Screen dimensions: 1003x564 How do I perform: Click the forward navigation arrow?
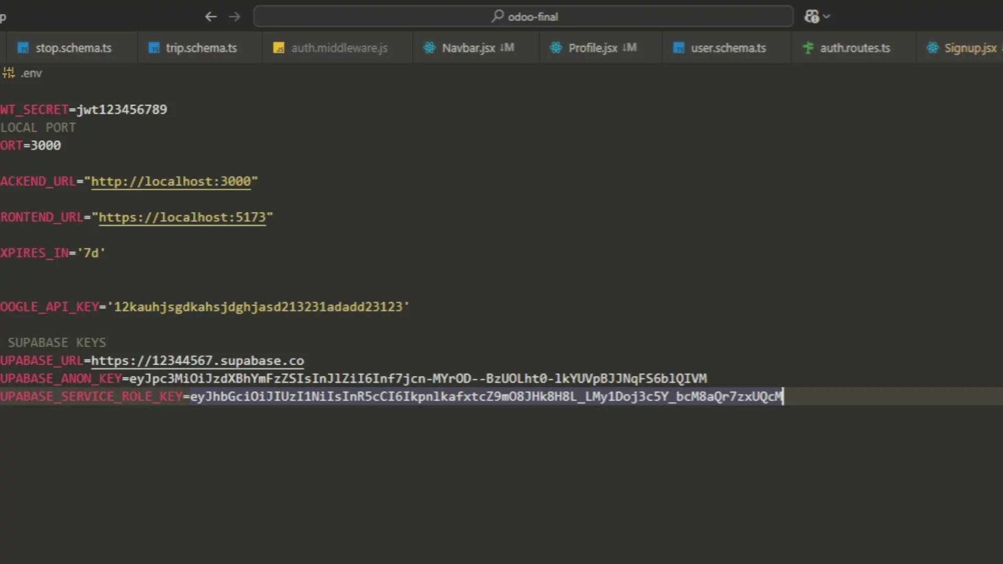coord(234,16)
